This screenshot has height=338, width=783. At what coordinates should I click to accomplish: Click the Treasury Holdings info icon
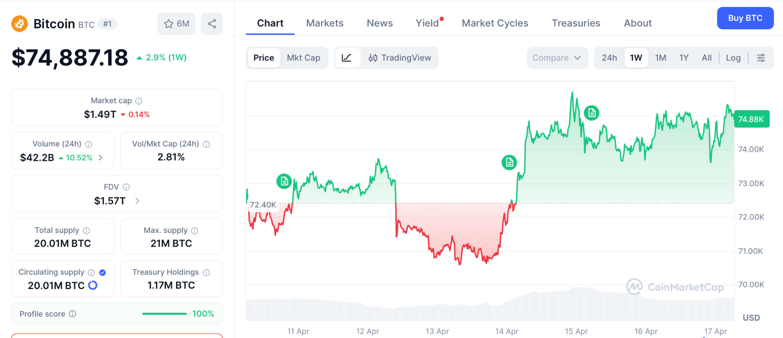(206, 272)
